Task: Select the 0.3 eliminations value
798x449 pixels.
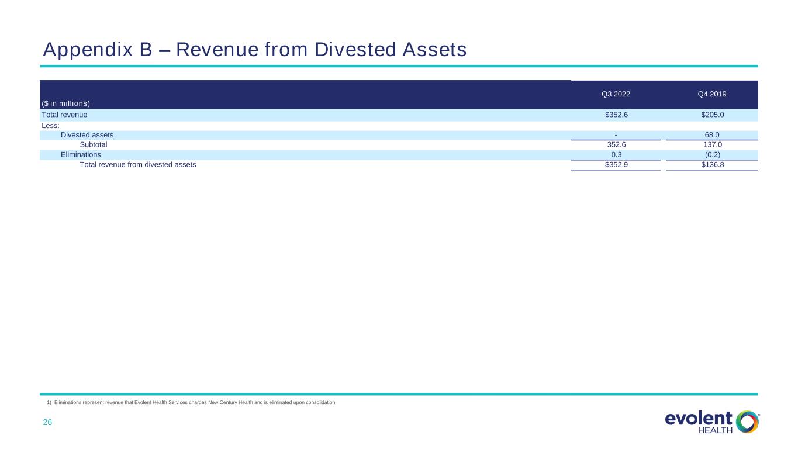Action: (x=616, y=154)
